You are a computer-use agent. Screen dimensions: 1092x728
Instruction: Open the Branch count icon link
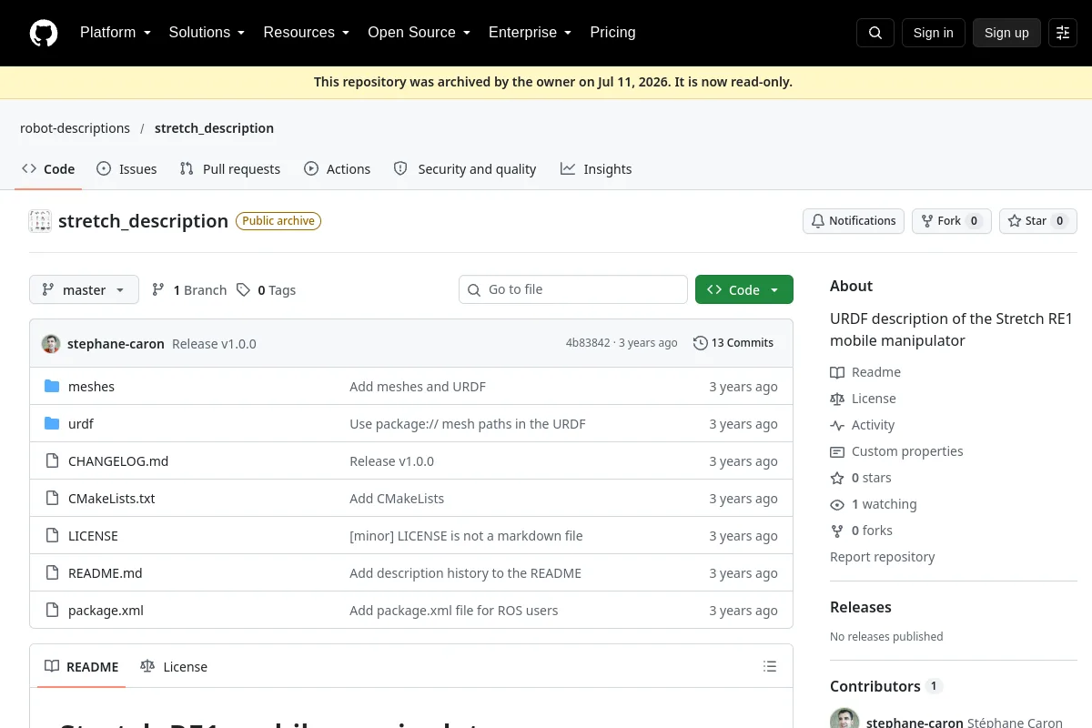point(158,290)
